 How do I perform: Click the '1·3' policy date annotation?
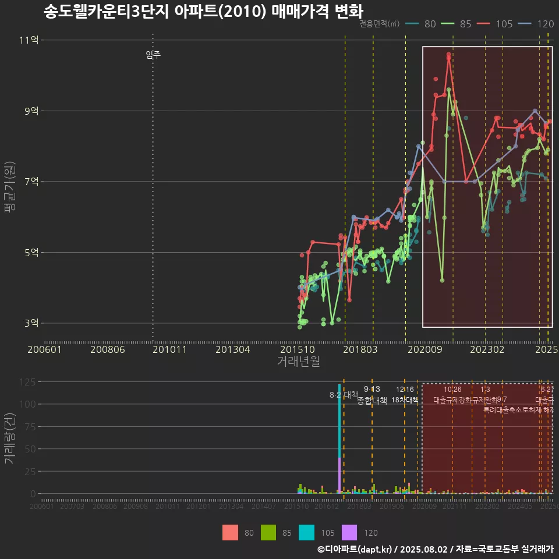click(485, 390)
